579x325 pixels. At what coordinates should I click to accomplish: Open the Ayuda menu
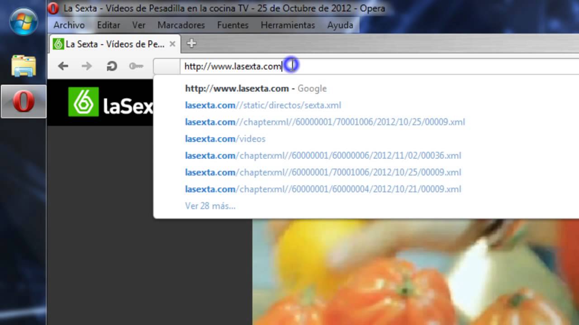point(340,25)
